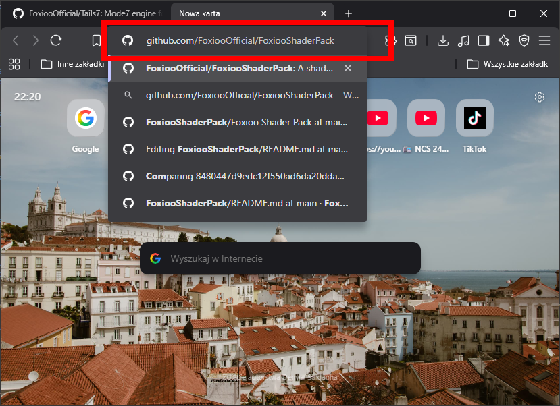Click the reload page button
This screenshot has width=560, height=406.
pos(56,40)
